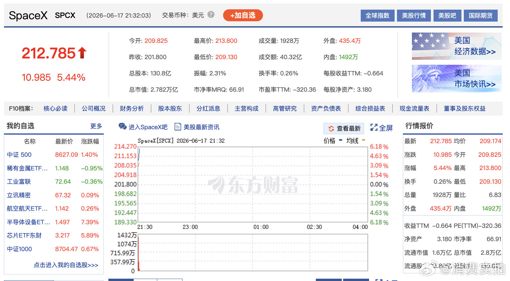Screen dimensions: 510x281
Task: Click the 23:00 time marker on chart axis
Action: pyautogui.click(x=190, y=227)
